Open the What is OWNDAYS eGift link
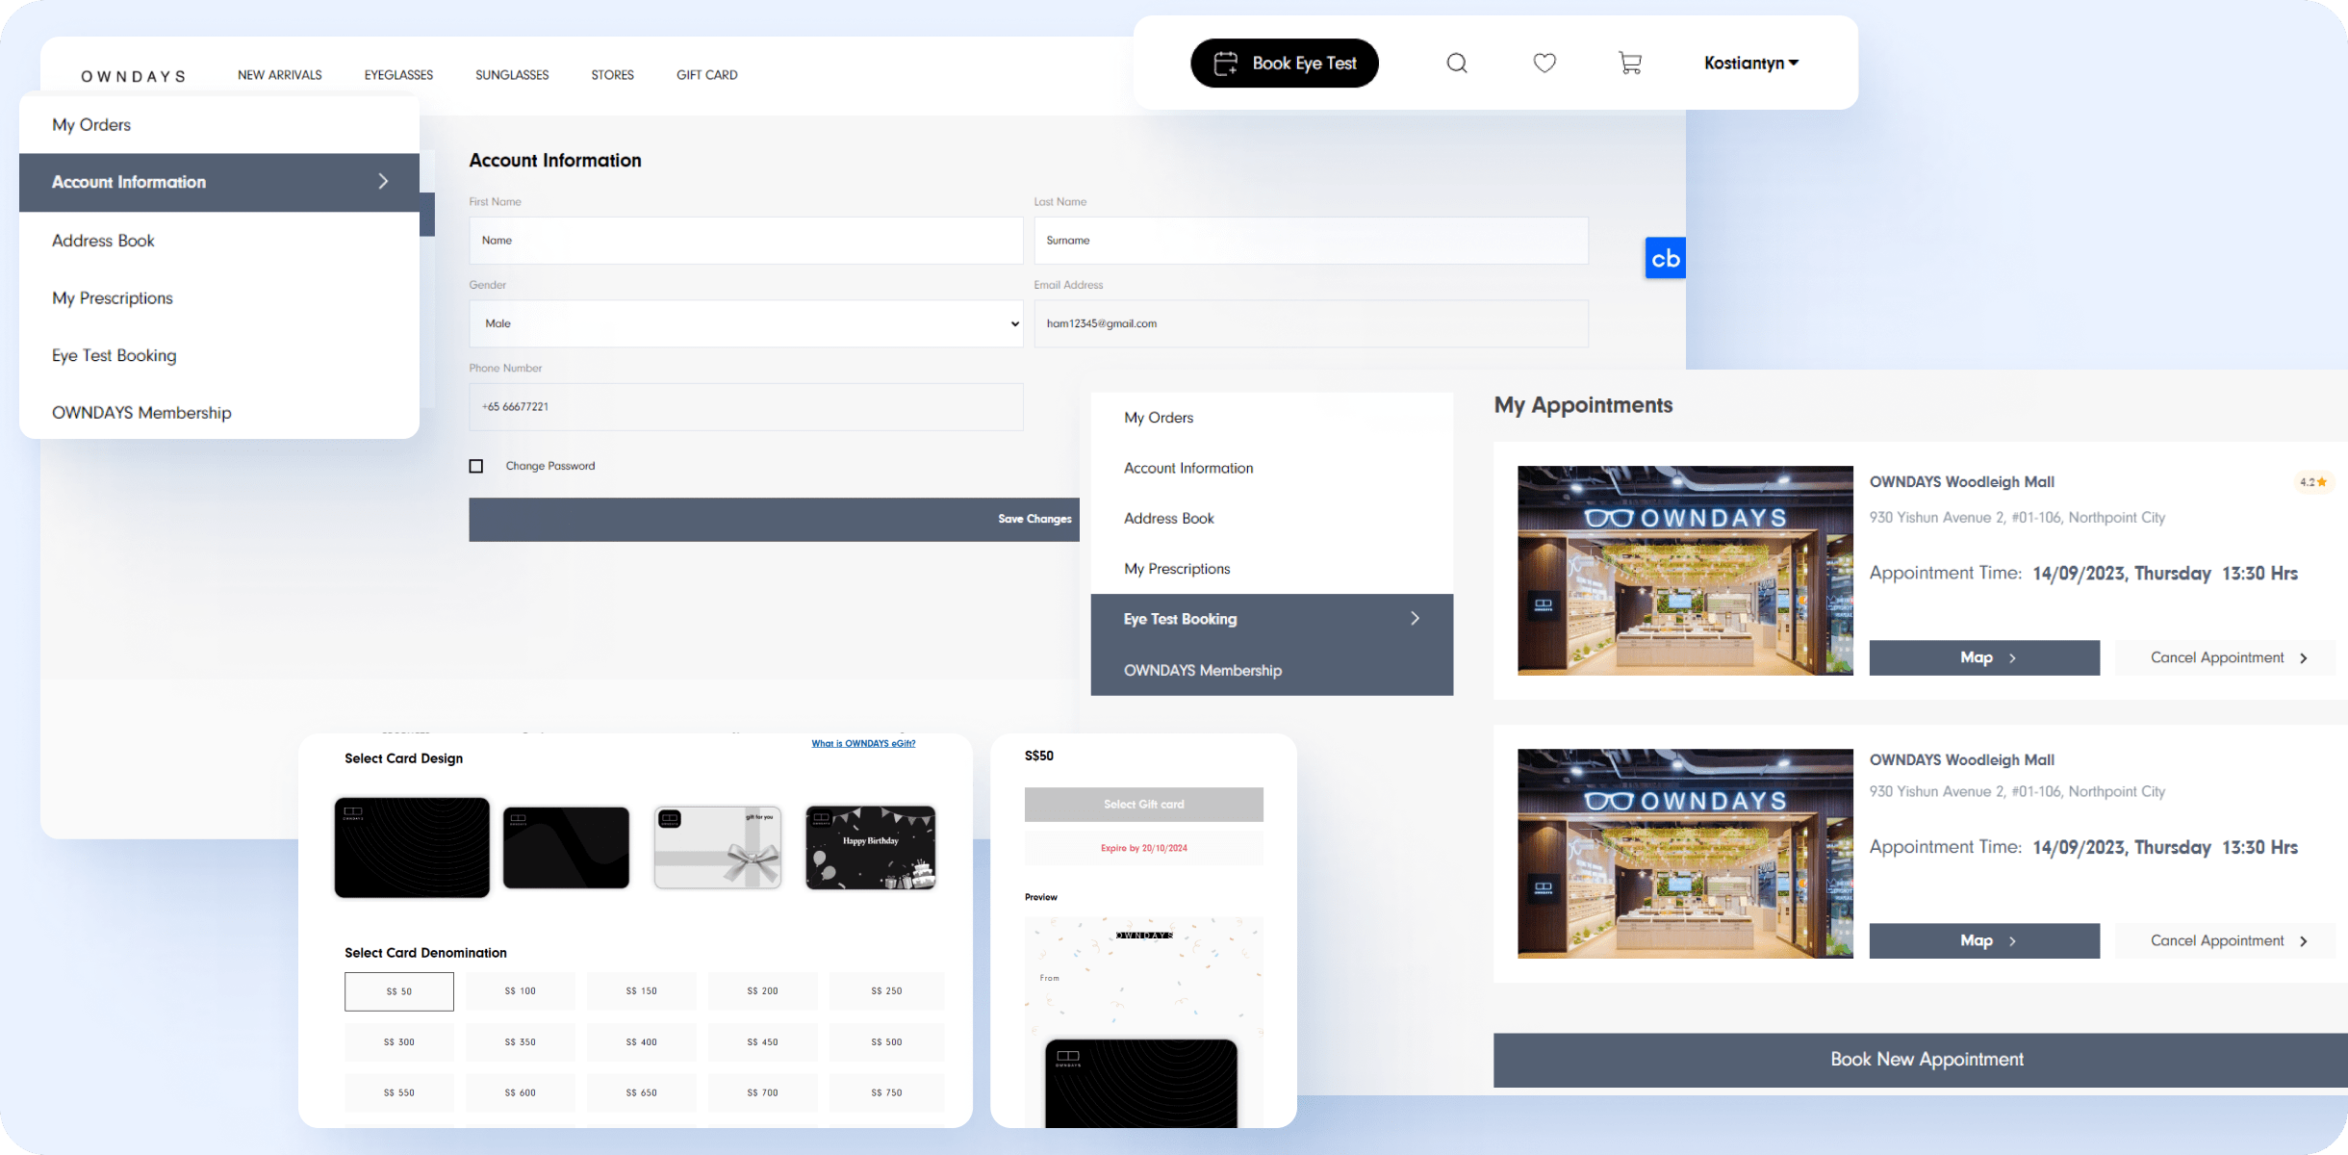 [x=863, y=743]
